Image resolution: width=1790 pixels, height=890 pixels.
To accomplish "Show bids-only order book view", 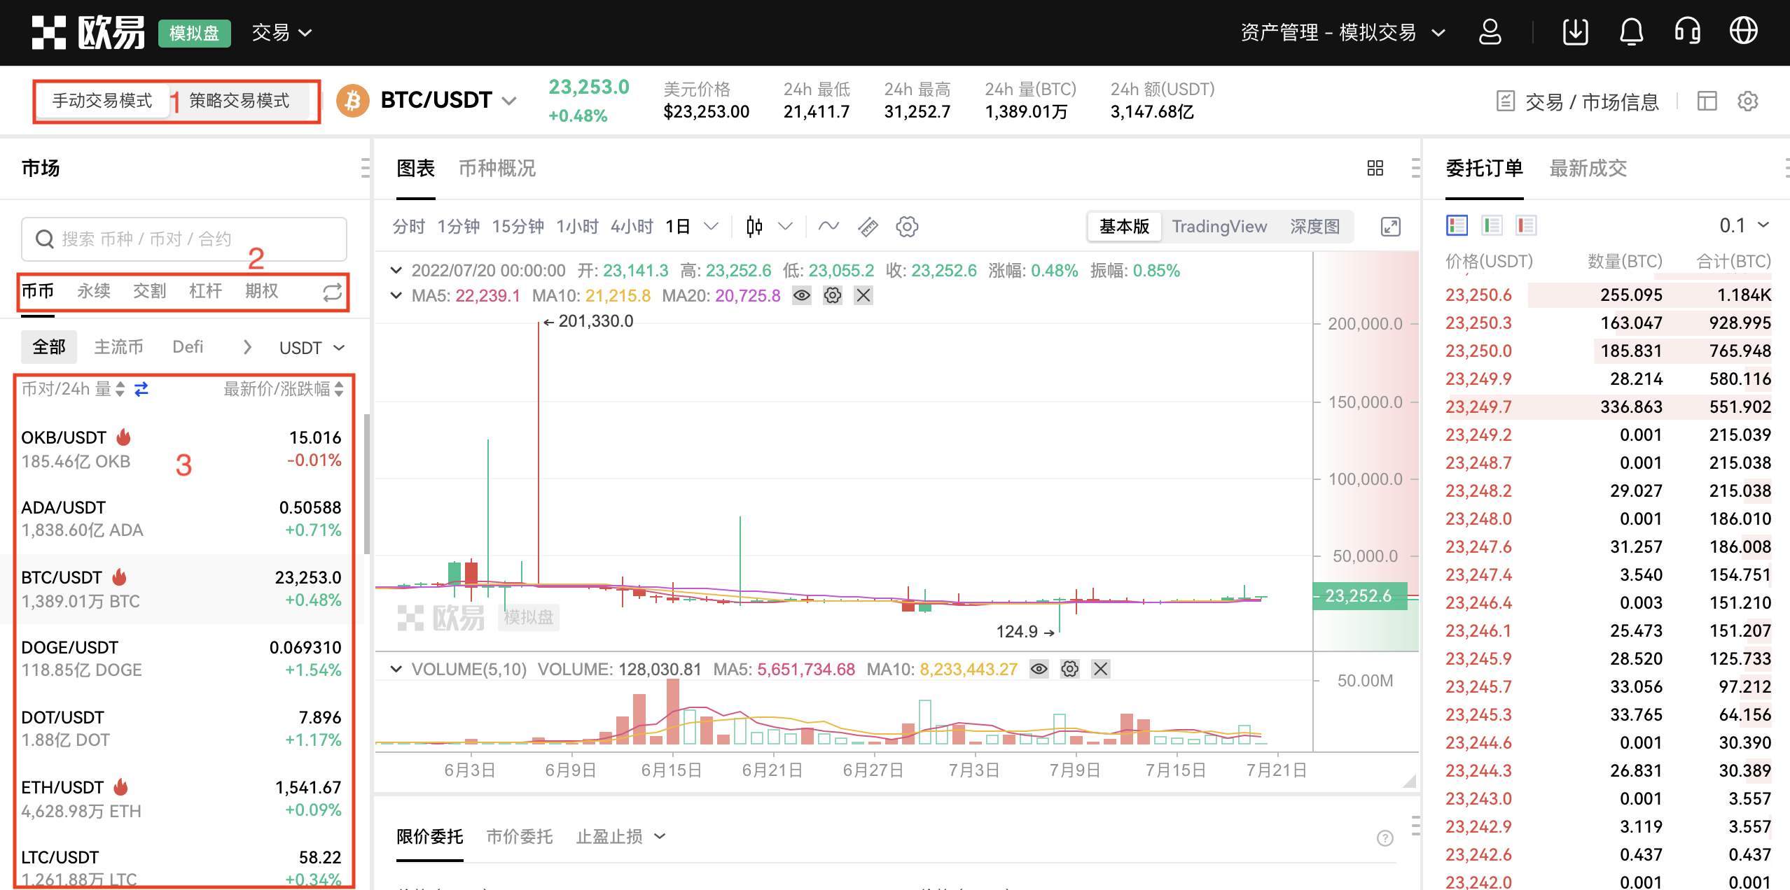I will pyautogui.click(x=1492, y=225).
